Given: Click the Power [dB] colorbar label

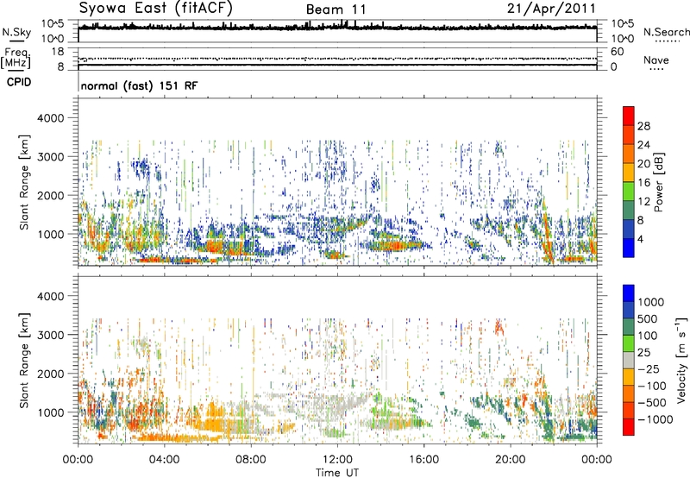Looking at the screenshot, I should [658, 182].
